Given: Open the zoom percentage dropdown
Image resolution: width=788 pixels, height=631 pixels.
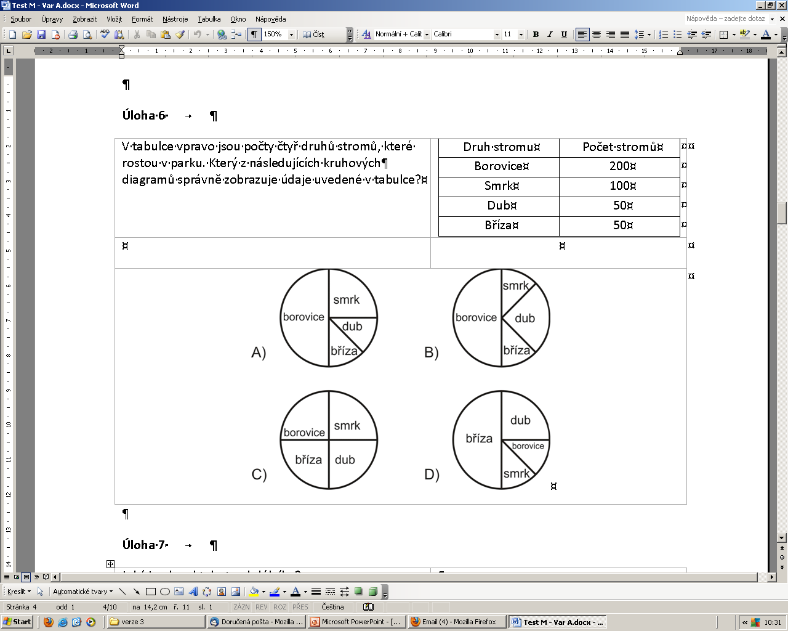Looking at the screenshot, I should pyautogui.click(x=291, y=35).
